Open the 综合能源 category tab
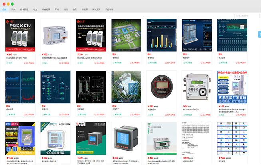 [46, 9]
